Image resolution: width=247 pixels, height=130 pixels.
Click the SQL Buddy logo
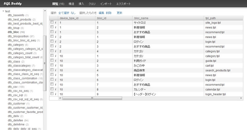tap(13, 4)
